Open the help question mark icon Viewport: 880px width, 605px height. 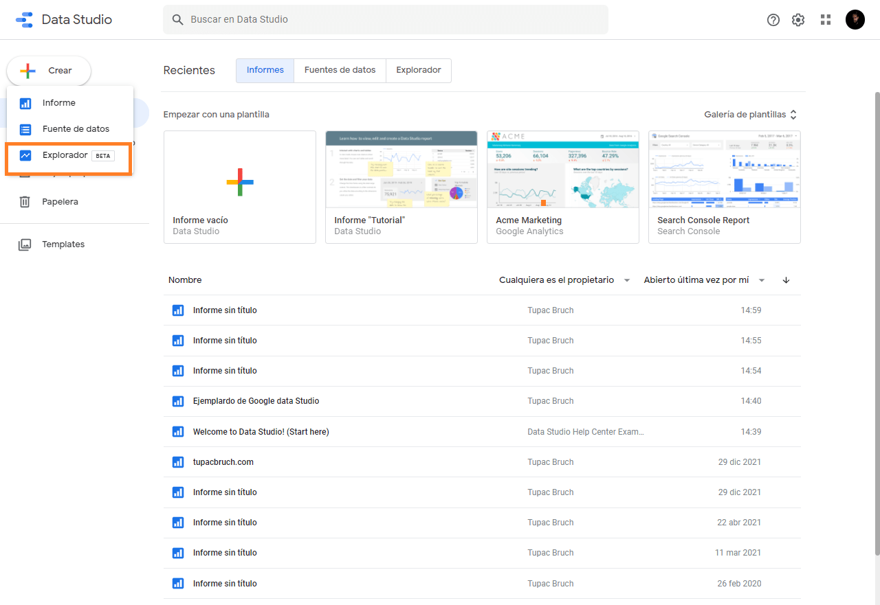773,20
